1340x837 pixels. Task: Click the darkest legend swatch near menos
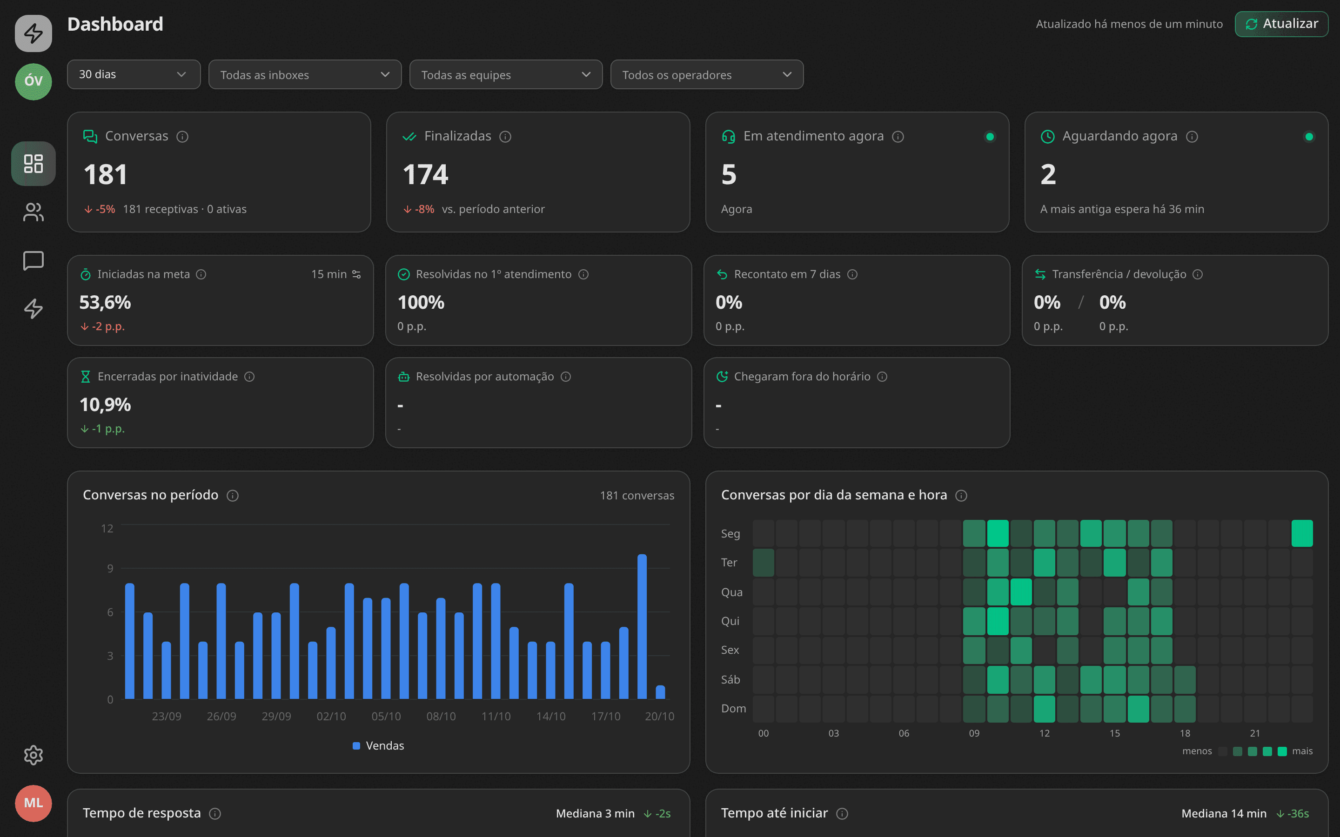pos(1223,751)
